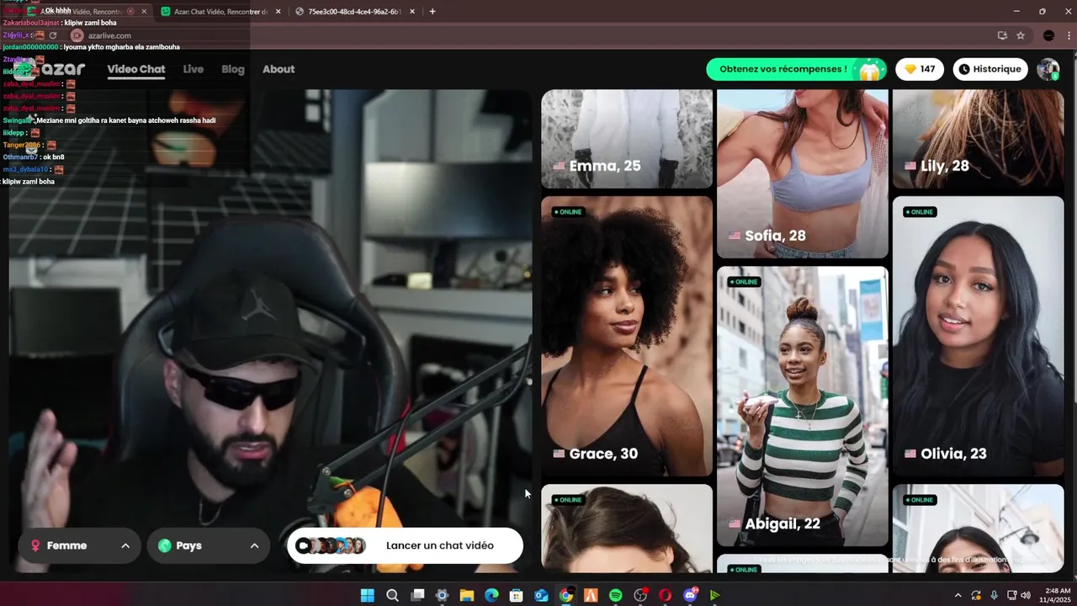Open Abigail, 22 profile card
Viewport: 1077px width, 606px height.
(803, 407)
